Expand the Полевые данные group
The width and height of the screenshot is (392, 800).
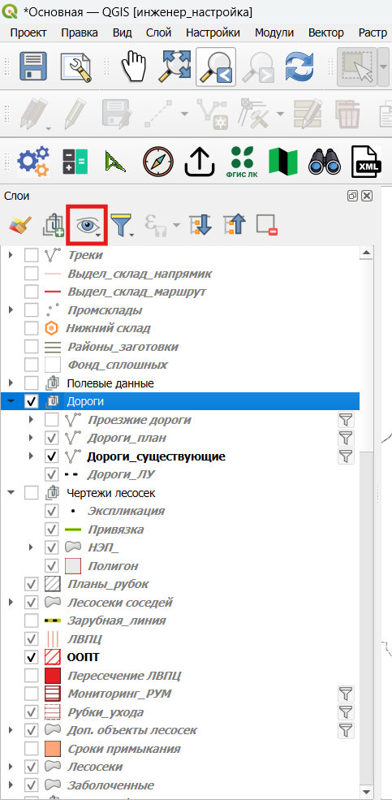click(x=11, y=383)
